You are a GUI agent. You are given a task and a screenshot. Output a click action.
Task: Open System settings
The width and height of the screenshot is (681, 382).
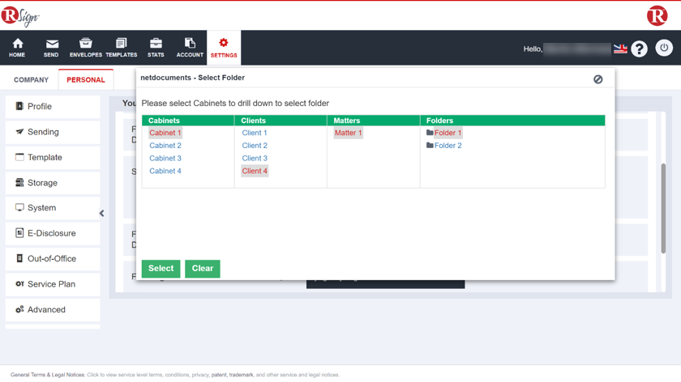tap(53, 208)
